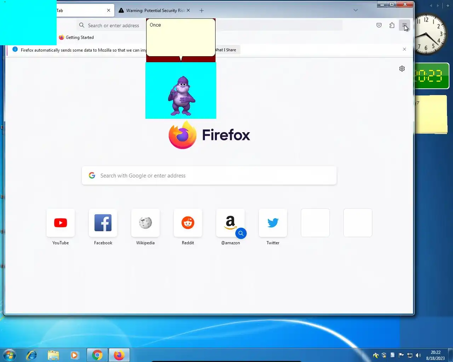
Task: Close the first Firefox tab
Action: pos(109,11)
